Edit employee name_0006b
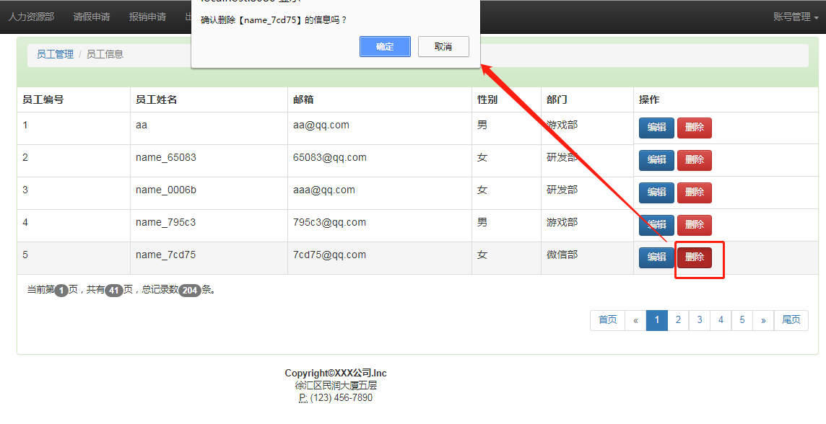The image size is (826, 424). point(656,193)
